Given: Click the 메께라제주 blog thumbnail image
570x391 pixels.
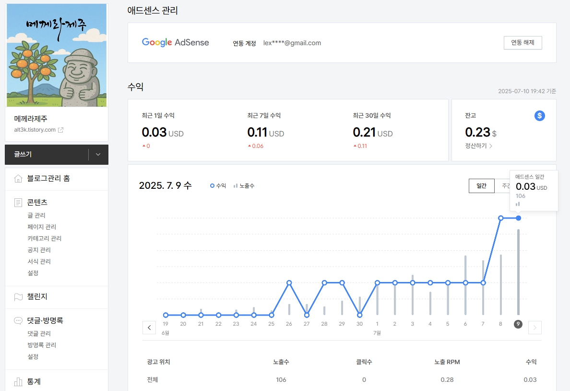Looking at the screenshot, I should 56,55.
